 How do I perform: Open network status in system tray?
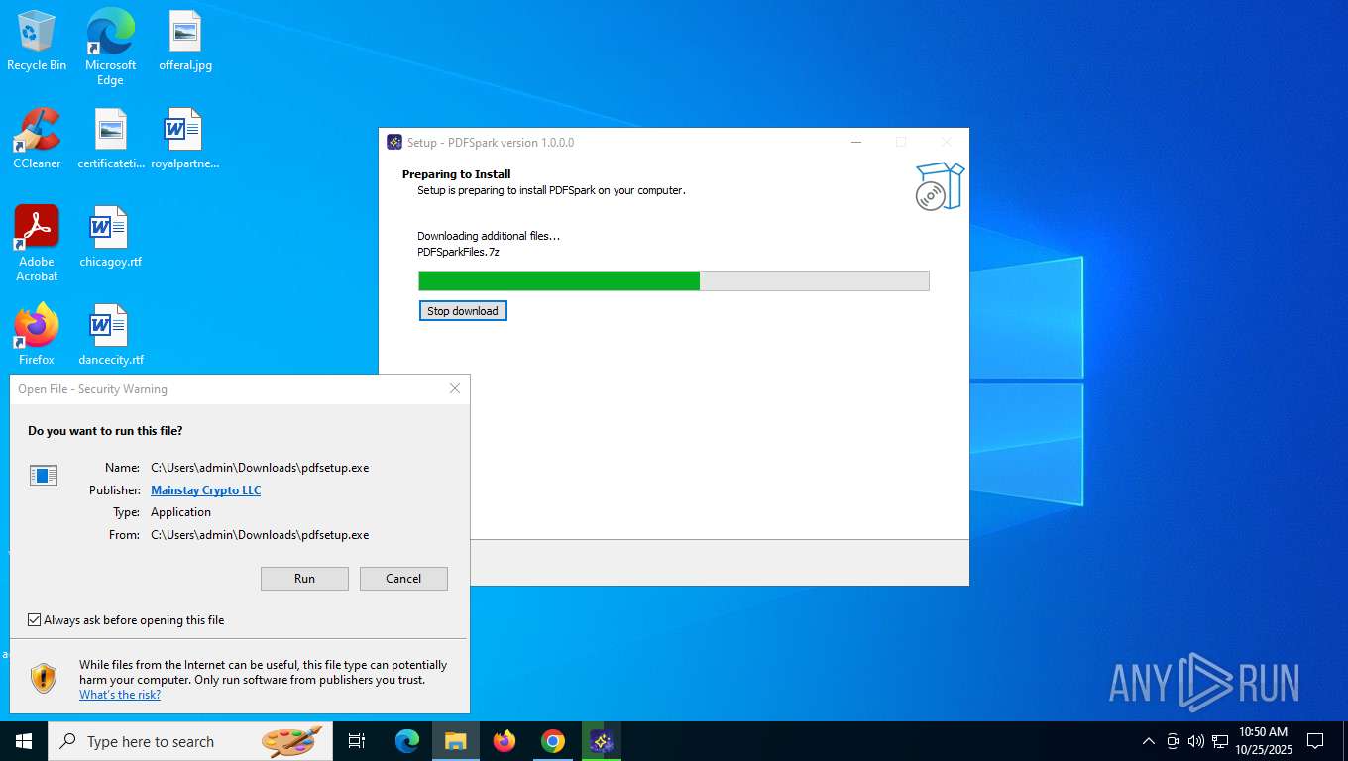(x=1220, y=741)
